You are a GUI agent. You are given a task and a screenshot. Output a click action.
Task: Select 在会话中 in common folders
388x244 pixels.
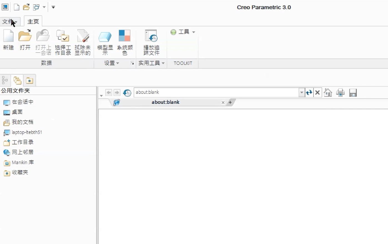19,102
